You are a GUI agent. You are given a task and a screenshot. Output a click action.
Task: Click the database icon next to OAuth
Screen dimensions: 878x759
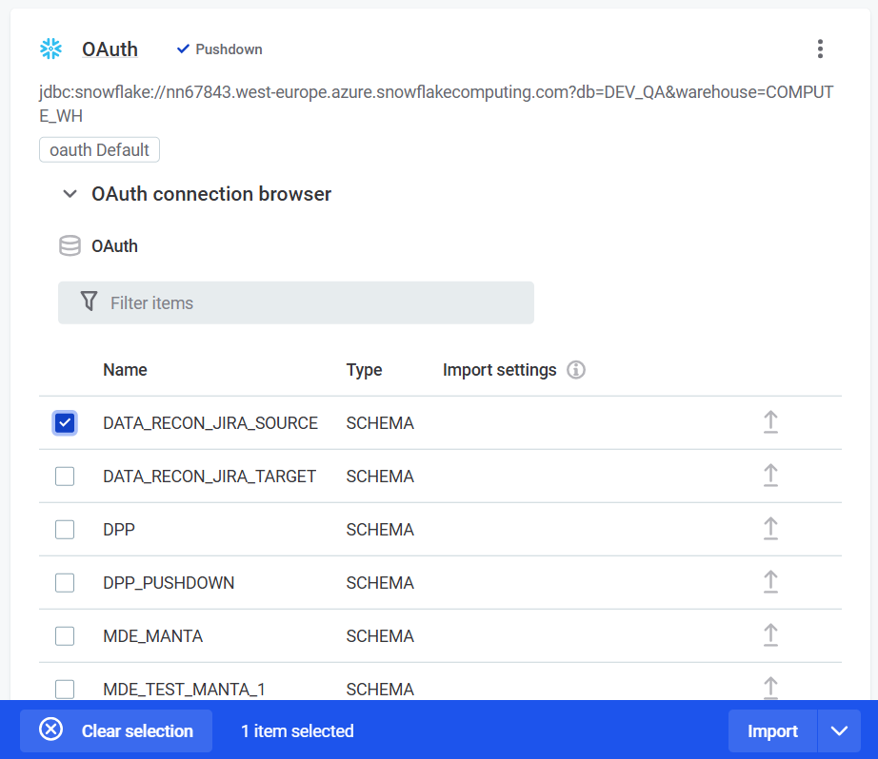(70, 245)
